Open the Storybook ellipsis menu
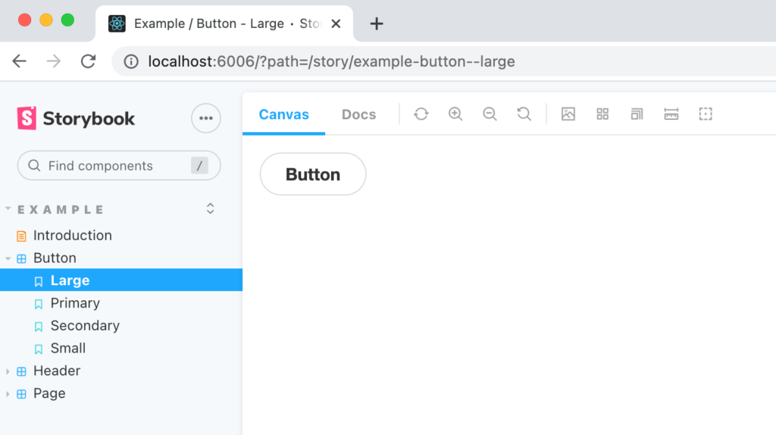 (x=205, y=118)
